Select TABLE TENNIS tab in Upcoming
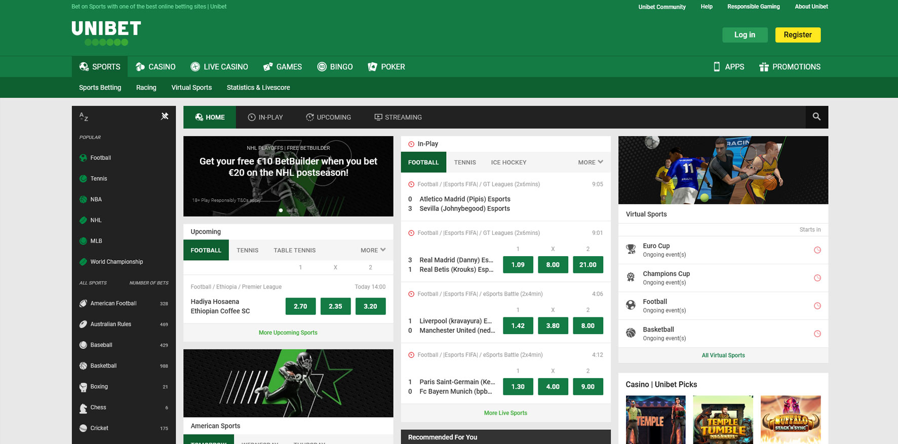Viewport: 898px width, 444px height. coord(294,250)
